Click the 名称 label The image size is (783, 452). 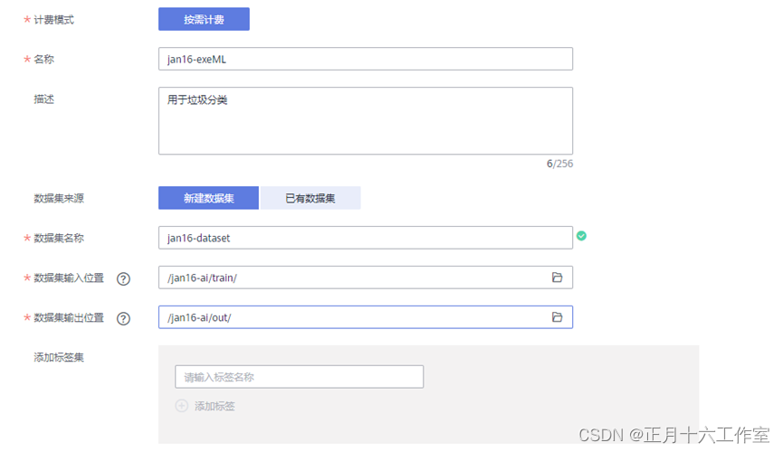click(44, 60)
